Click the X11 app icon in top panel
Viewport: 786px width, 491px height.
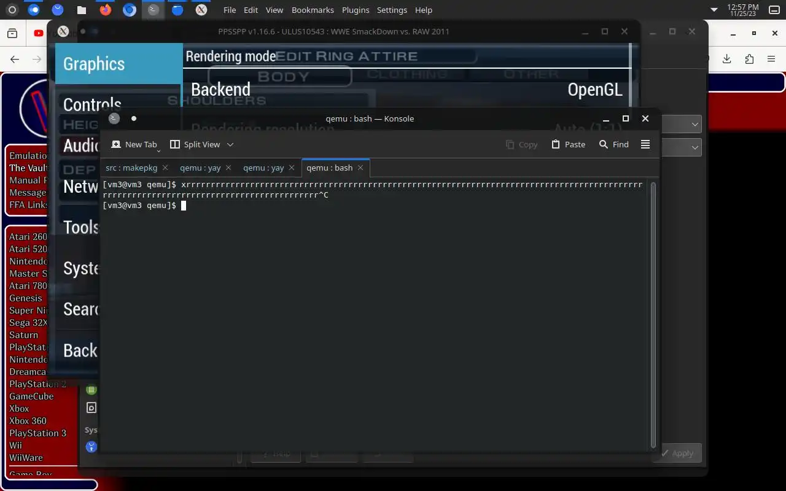201,10
